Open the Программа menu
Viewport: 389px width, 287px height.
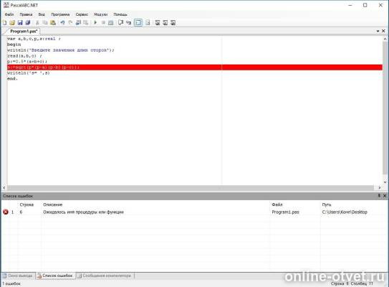click(60, 14)
